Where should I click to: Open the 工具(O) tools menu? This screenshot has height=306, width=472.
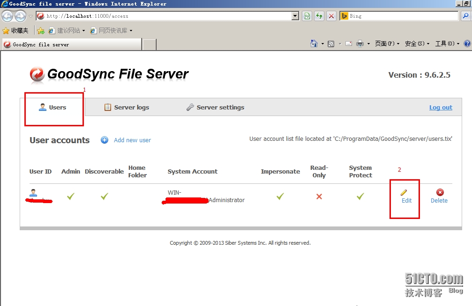coord(447,44)
